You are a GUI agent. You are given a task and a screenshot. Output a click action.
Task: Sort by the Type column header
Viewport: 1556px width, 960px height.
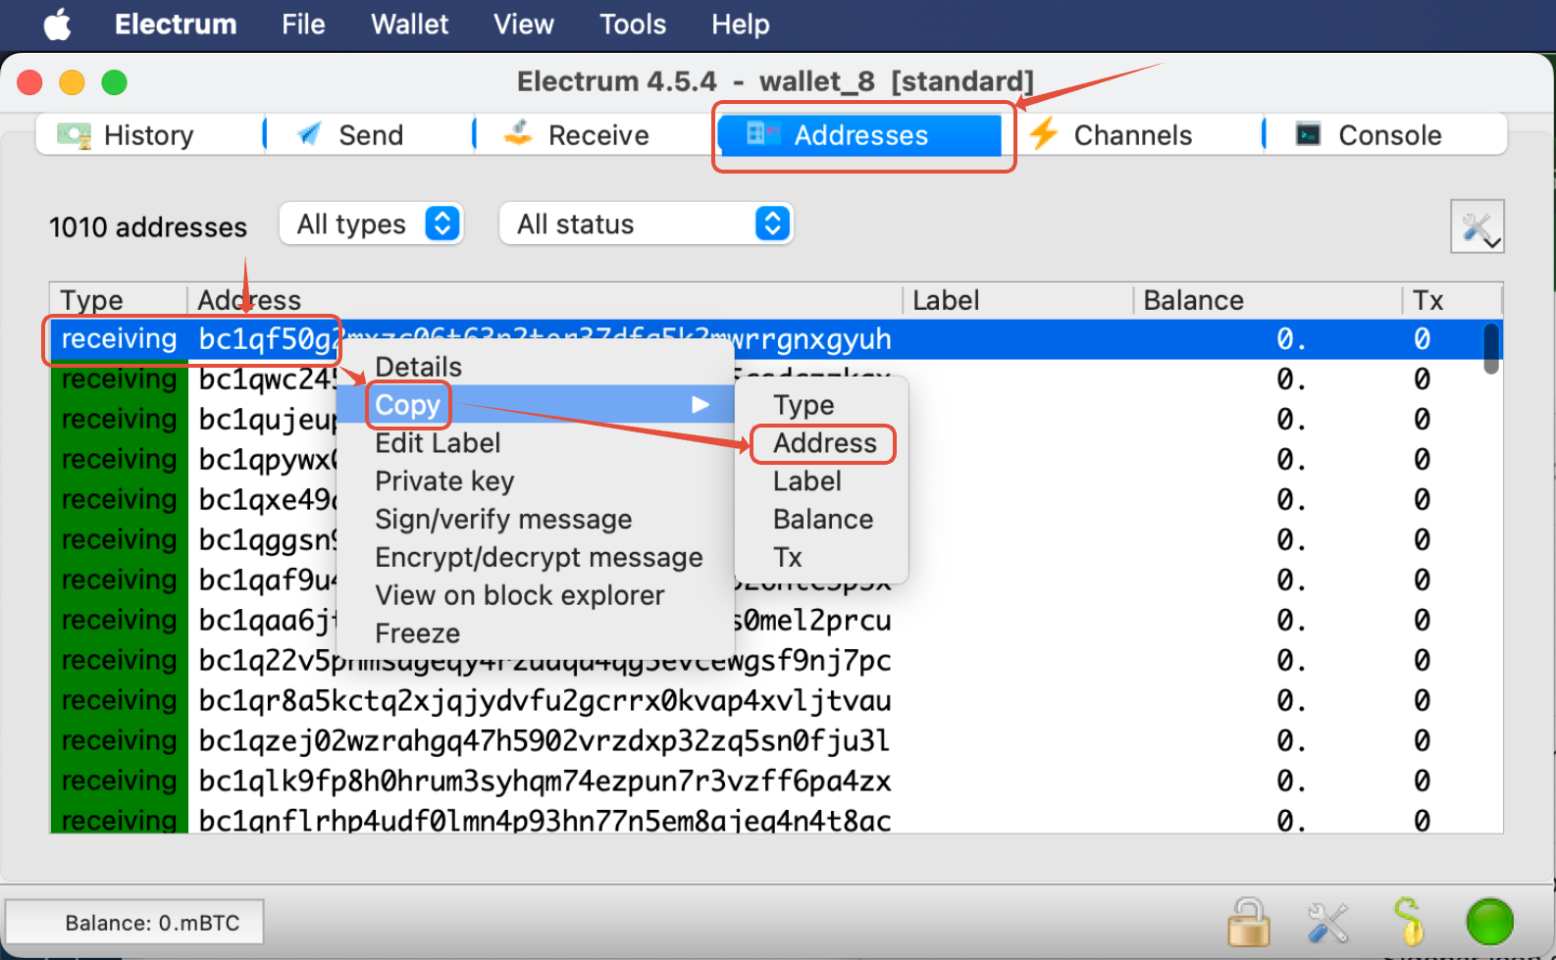click(x=118, y=300)
